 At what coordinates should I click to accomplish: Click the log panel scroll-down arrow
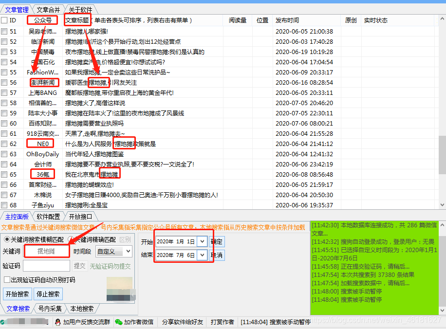[x=442, y=310]
